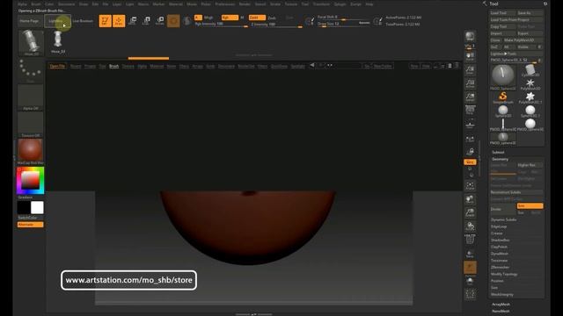The height and width of the screenshot is (316, 563).
Task: Toggle the Alternate color button
Action: point(30,225)
